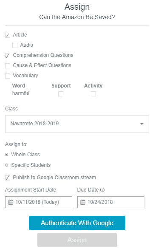Enable the Vocabulary checkbox

[x=8, y=76]
